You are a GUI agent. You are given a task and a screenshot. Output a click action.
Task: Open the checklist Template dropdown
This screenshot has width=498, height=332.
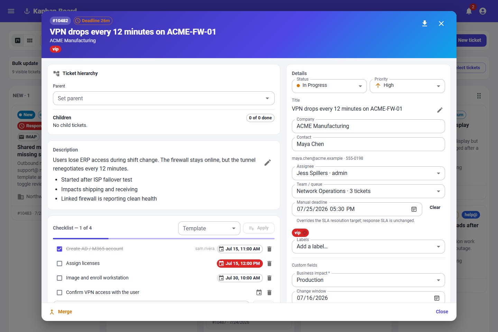[x=209, y=228]
